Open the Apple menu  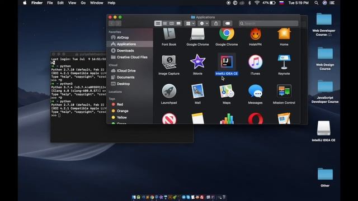tap(25, 3)
